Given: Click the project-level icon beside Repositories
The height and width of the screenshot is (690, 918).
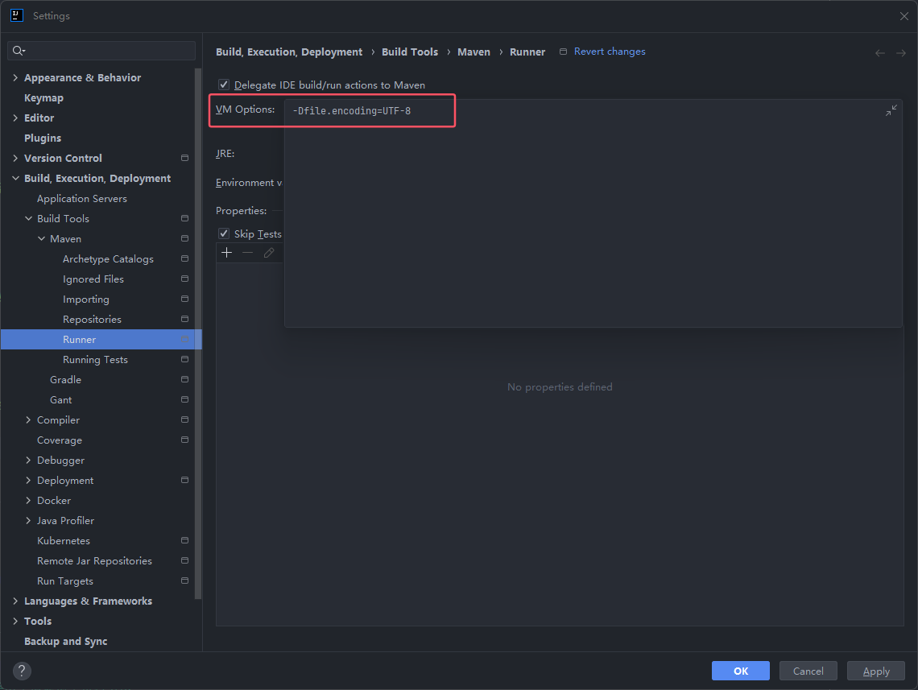Looking at the screenshot, I should 184,319.
